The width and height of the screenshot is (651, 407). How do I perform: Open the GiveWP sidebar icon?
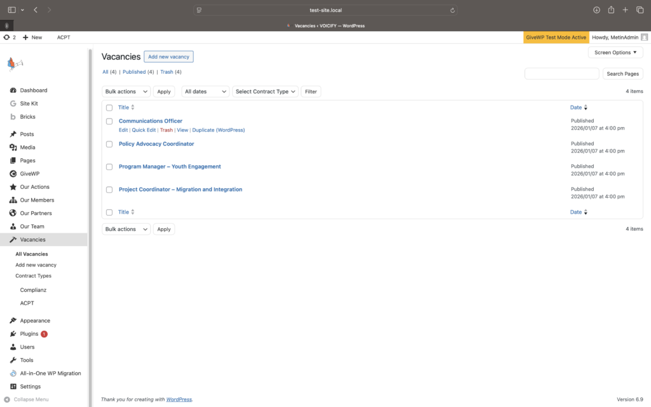13,174
